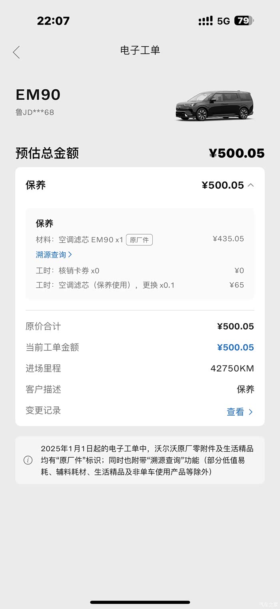Tap the license plate 鲁JD***68
This screenshot has width=280, height=609.
[x=35, y=113]
